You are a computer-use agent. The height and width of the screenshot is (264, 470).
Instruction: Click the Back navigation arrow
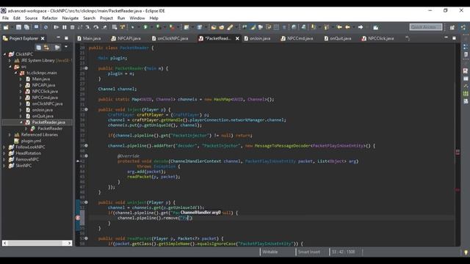[347, 27]
